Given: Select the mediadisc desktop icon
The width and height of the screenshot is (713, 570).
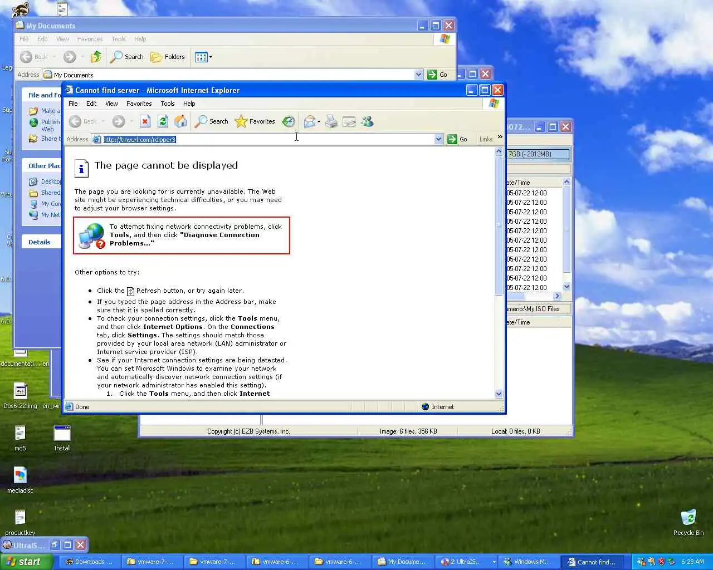Looking at the screenshot, I should (x=20, y=480).
